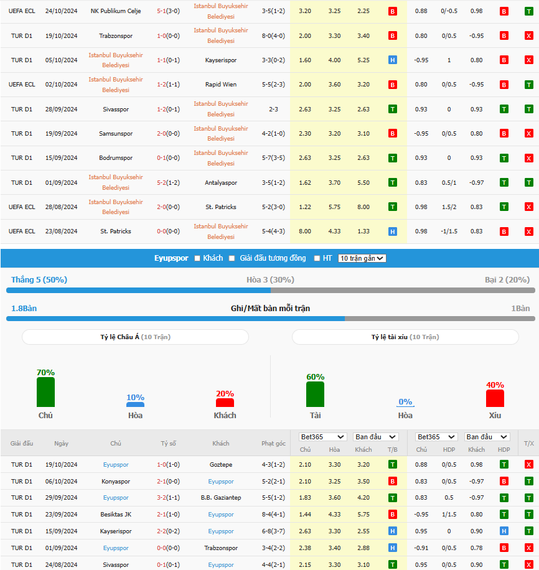Open Eyupspor link in Goztepe row
The image size is (539, 570).
(116, 465)
